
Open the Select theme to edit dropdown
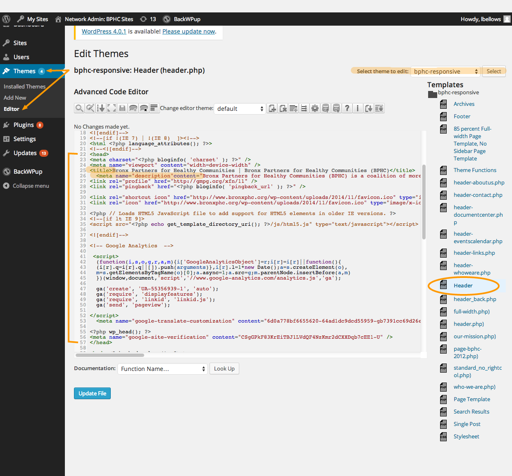[445, 72]
